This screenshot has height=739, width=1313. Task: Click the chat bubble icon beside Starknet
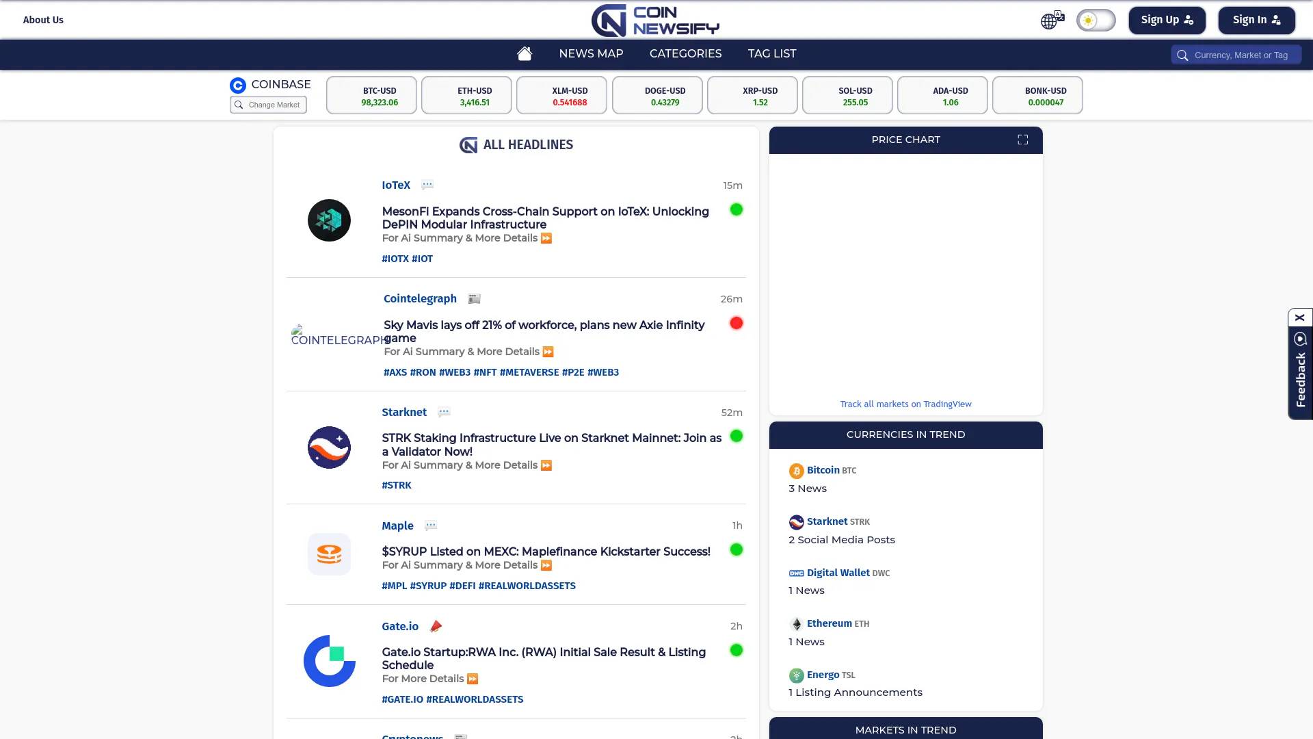pos(444,412)
